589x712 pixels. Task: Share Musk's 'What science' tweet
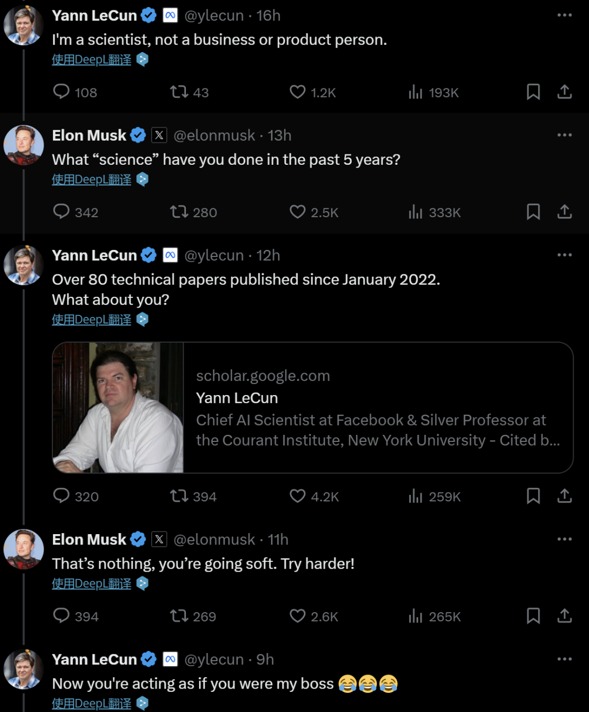(564, 212)
